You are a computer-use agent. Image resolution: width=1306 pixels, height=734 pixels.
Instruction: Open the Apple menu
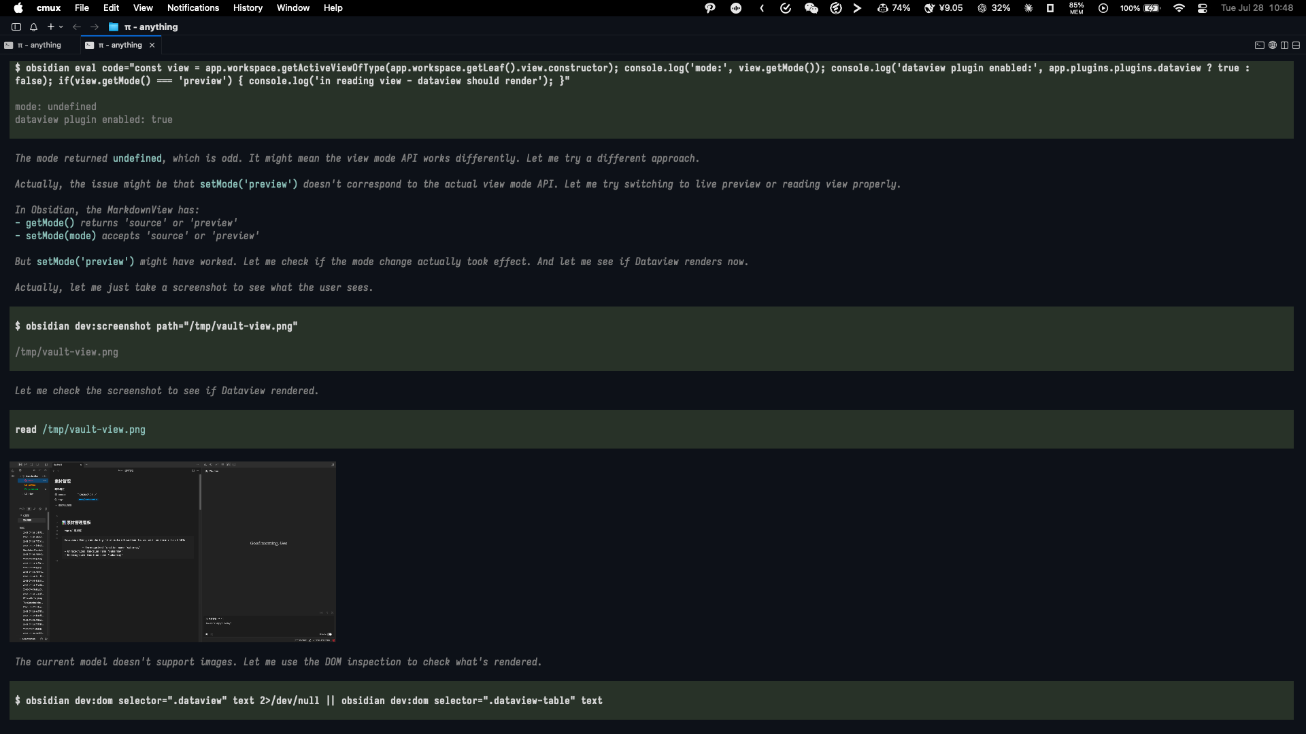coord(18,8)
